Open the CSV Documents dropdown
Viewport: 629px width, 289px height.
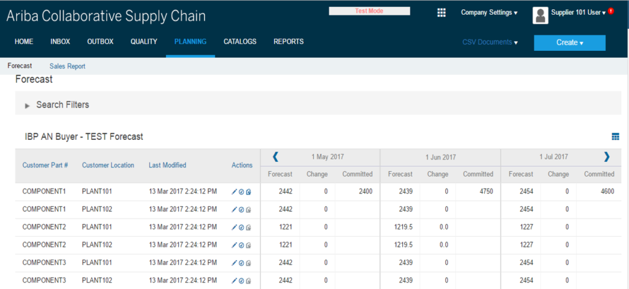(x=490, y=42)
